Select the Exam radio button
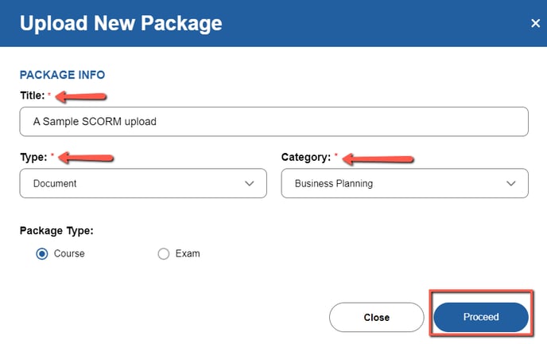547x344 pixels. [x=163, y=253]
